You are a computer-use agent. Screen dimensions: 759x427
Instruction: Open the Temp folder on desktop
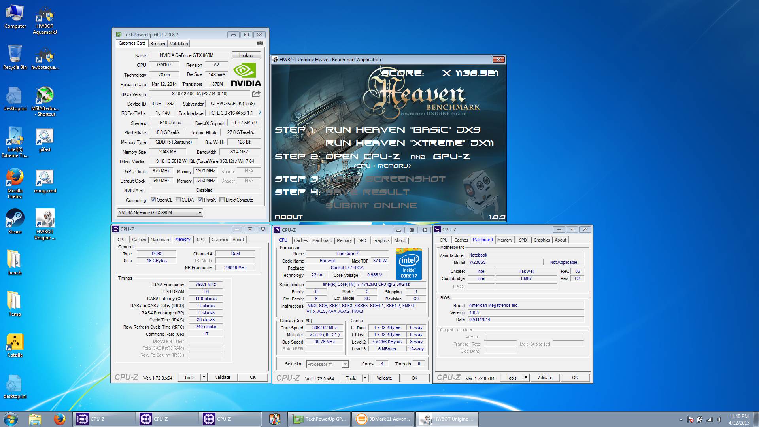click(x=15, y=304)
